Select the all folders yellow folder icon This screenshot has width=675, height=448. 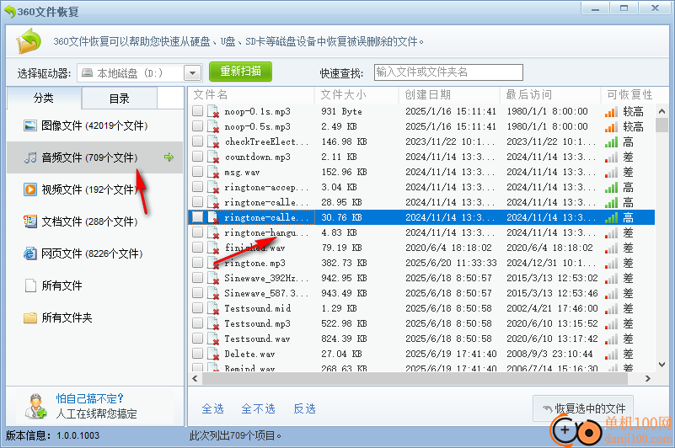click(x=30, y=317)
